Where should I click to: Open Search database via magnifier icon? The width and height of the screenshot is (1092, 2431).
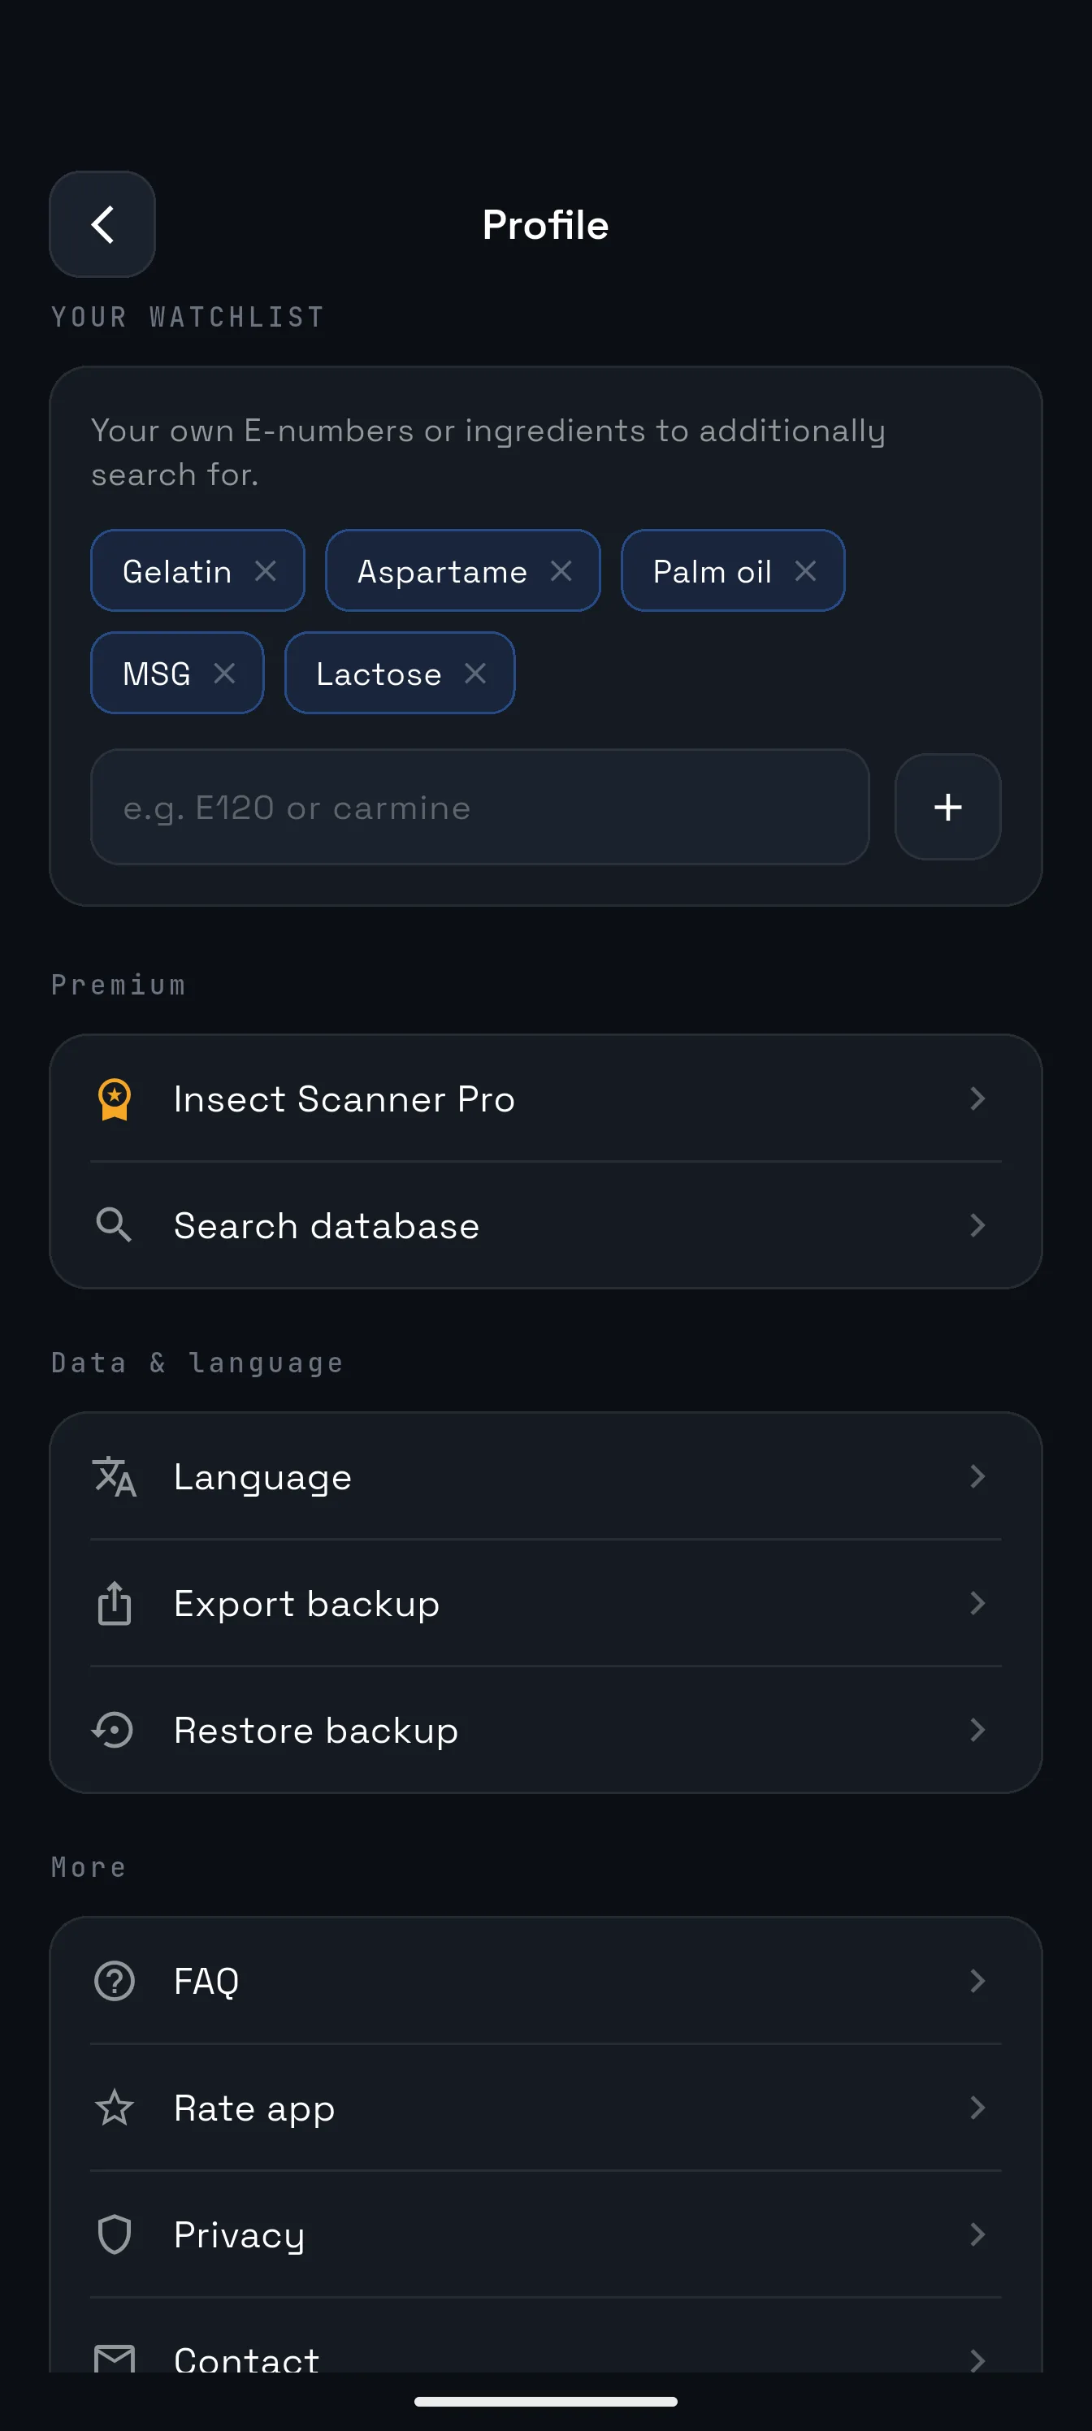point(115,1225)
